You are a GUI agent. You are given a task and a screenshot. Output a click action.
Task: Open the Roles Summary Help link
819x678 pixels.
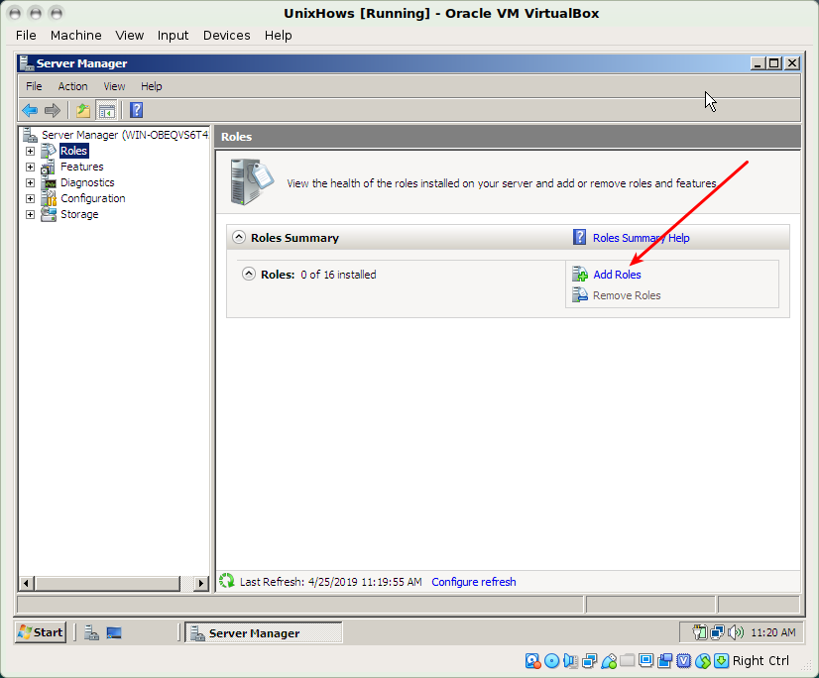[x=641, y=238]
